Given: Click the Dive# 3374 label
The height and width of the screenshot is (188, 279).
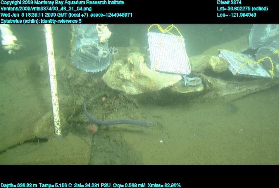Looking at the screenshot, I should [x=229, y=3].
